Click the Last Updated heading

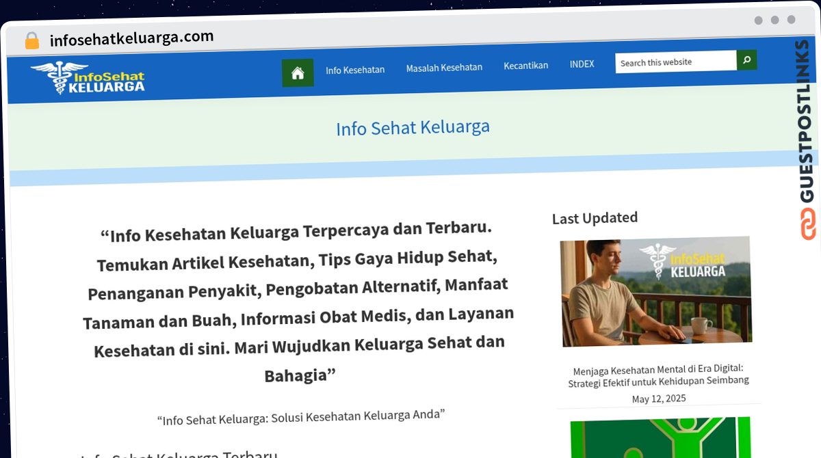coord(595,218)
